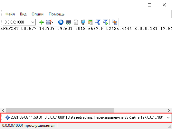The height and width of the screenshot is (129, 172).
Task: Open the configuration list dropdown icon with red marks
Action: (50, 22)
